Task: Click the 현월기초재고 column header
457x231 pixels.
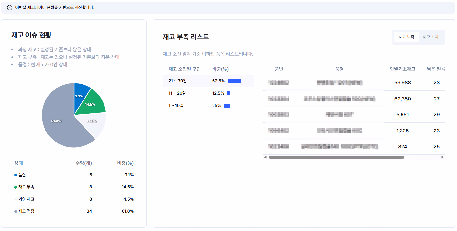Action: coord(402,69)
